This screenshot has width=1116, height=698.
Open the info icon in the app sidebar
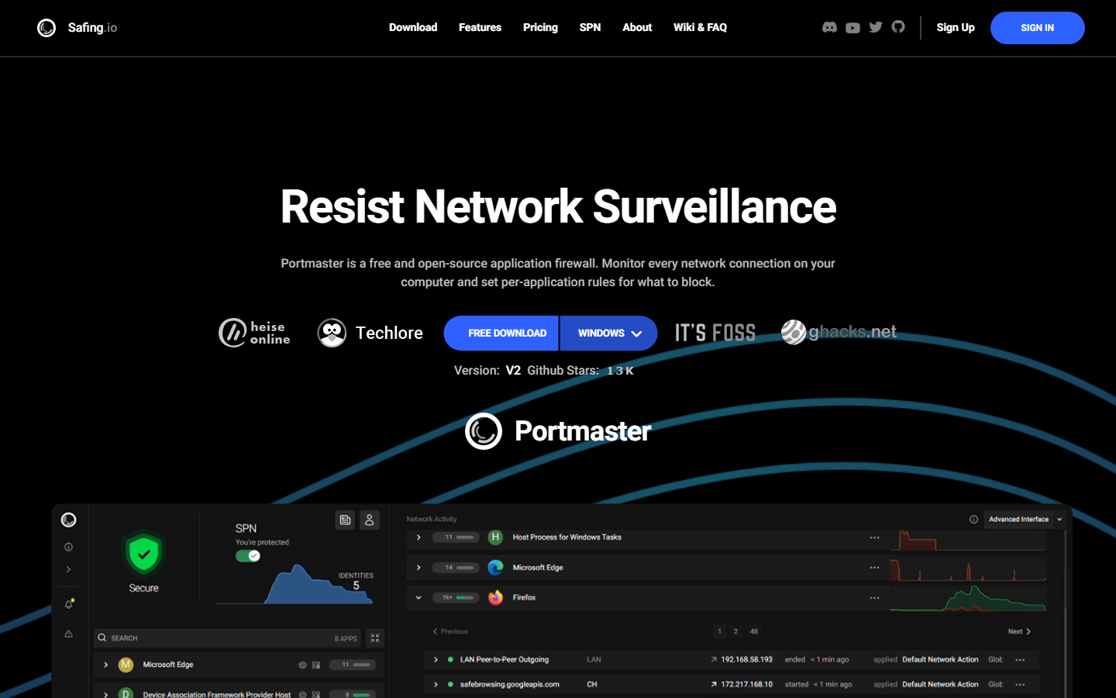[x=69, y=547]
